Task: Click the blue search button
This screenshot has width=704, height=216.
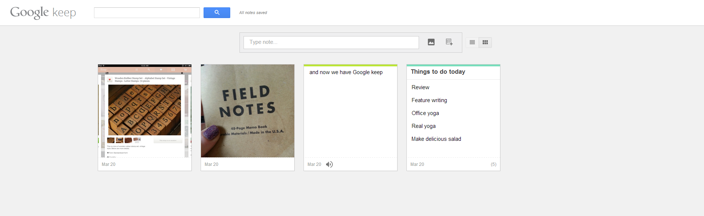Action: click(217, 13)
